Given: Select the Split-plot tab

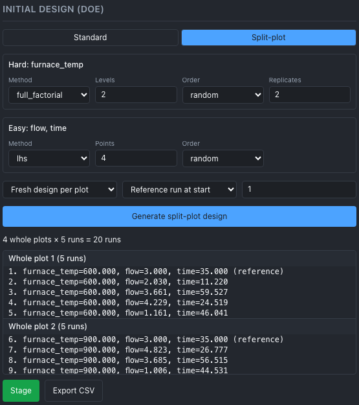Looking at the screenshot, I should 268,38.
